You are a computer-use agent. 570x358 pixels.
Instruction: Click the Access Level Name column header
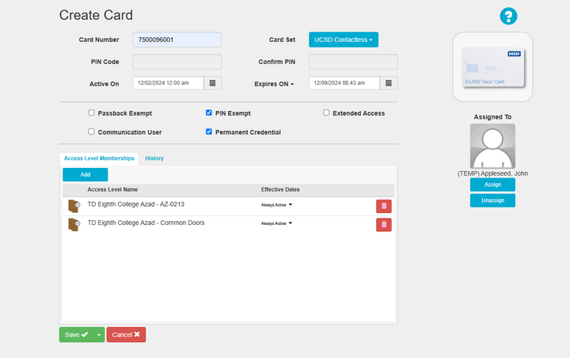112,189
